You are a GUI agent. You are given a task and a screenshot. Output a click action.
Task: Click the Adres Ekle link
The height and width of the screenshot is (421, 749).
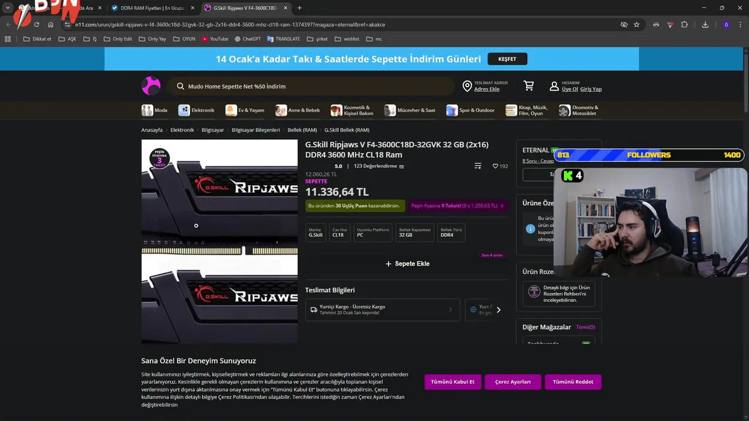click(487, 89)
